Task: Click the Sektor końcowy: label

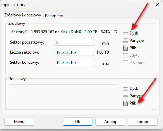Action: (24, 62)
